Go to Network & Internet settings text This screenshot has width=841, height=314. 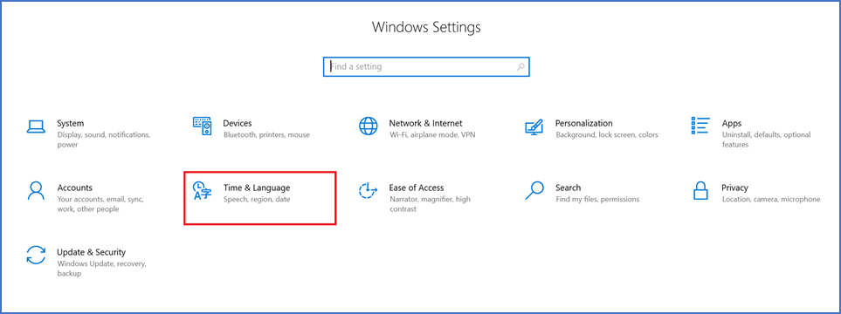coord(425,123)
